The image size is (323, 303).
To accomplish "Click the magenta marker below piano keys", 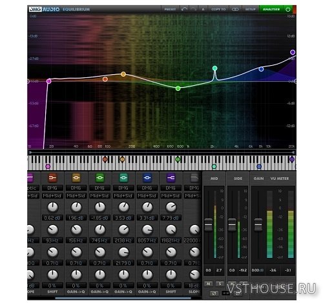I will tap(48, 166).
